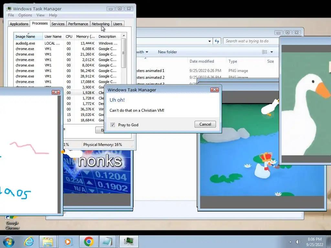Screen dimensions: 331x248
Task: Switch to the Services tab
Action: [x=58, y=24]
